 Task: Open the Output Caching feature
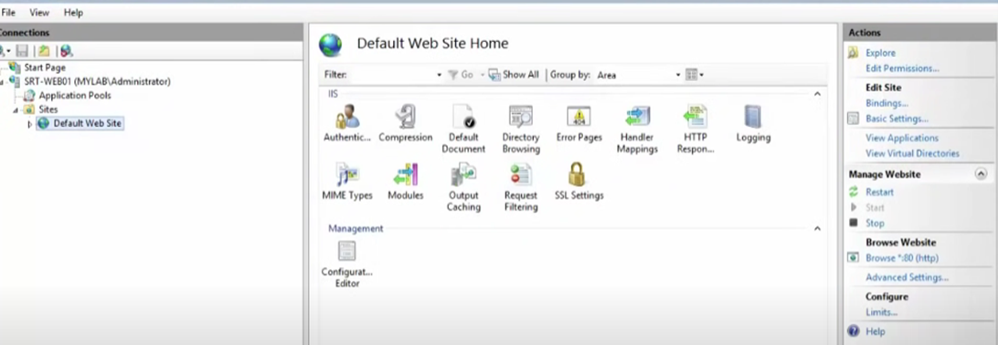463,174
